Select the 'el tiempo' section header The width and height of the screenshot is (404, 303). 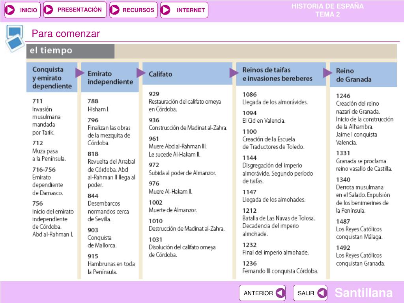pos(70,51)
